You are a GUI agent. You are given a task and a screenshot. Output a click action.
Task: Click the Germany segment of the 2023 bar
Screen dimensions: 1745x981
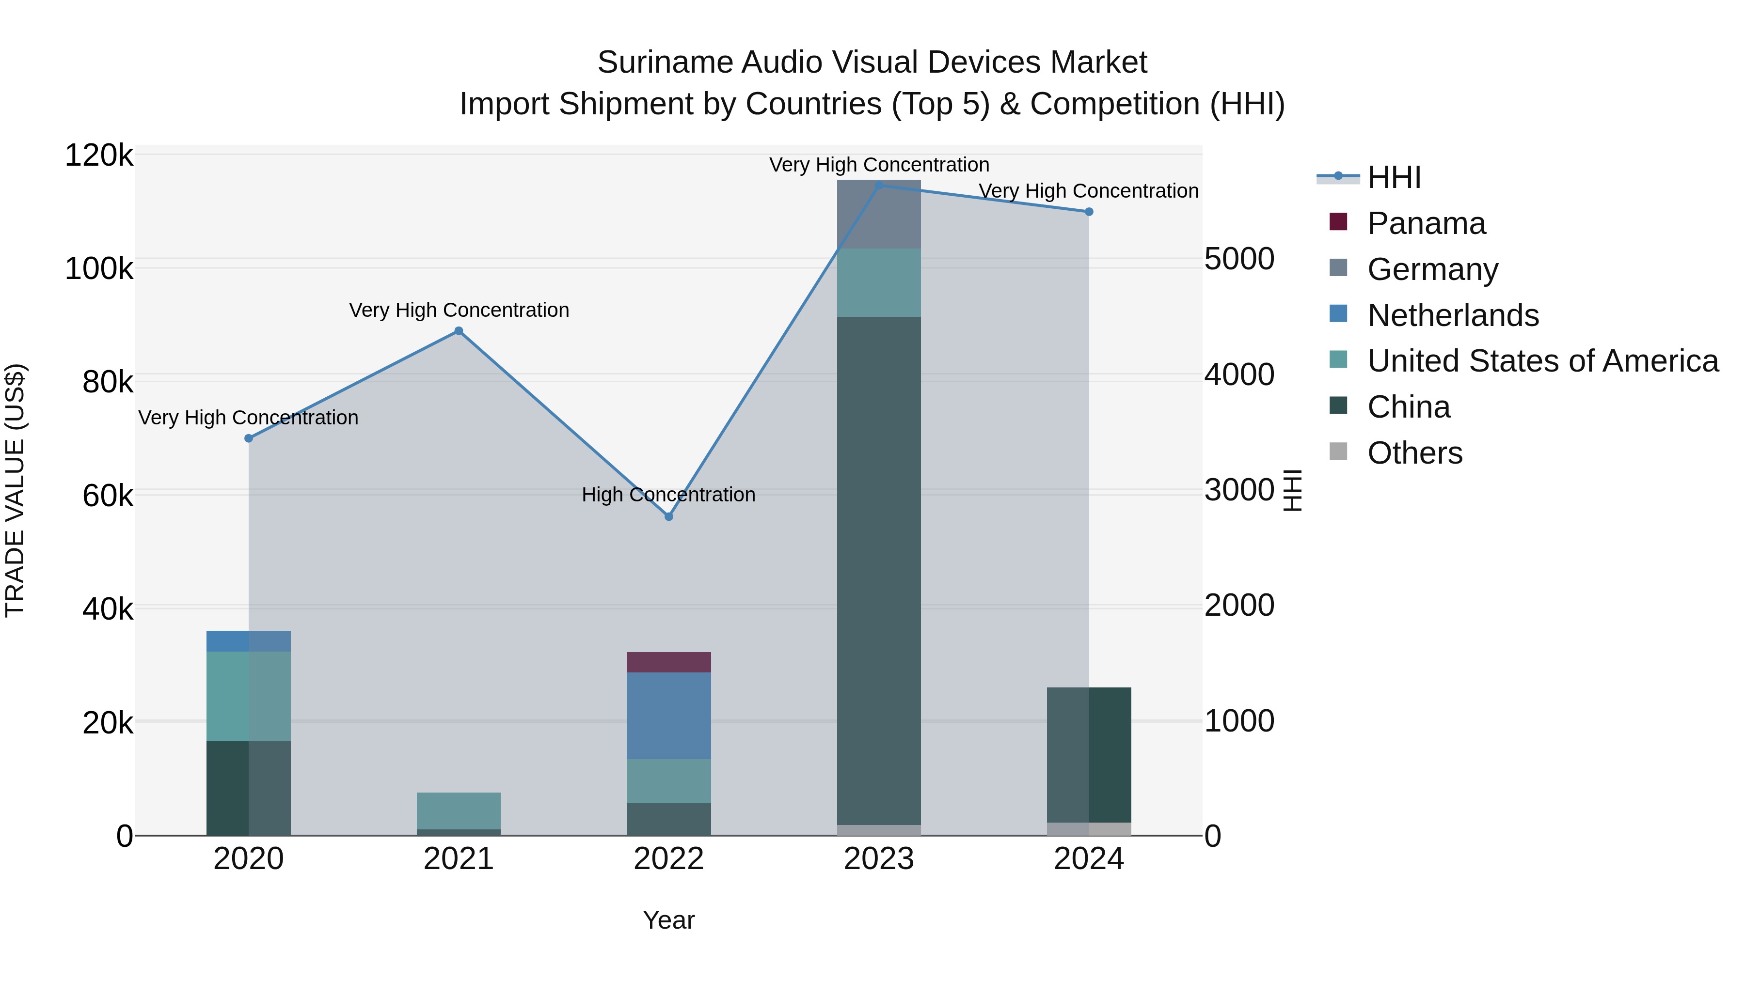coord(879,214)
